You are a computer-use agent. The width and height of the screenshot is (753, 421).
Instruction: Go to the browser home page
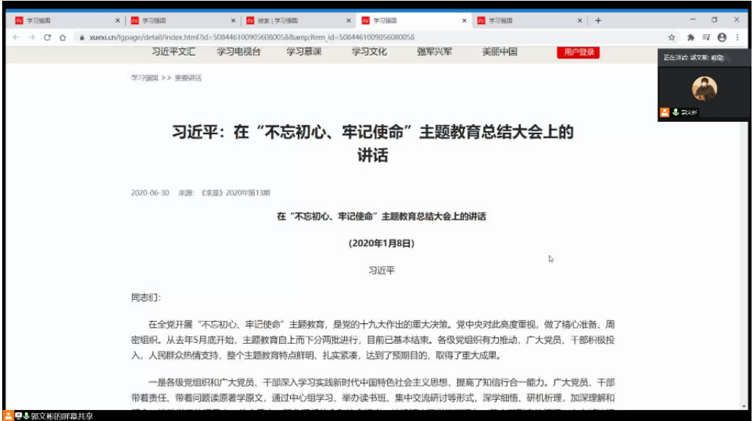pyautogui.click(x=63, y=37)
